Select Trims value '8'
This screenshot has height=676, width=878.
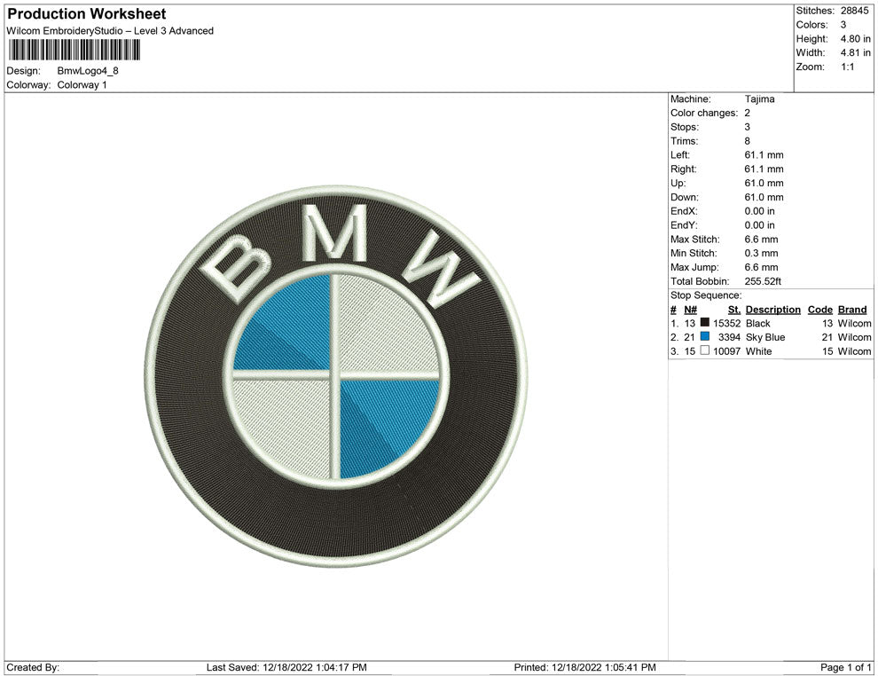[748, 141]
